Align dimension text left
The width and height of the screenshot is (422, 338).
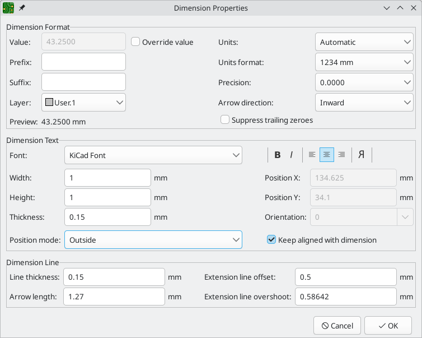pos(312,155)
